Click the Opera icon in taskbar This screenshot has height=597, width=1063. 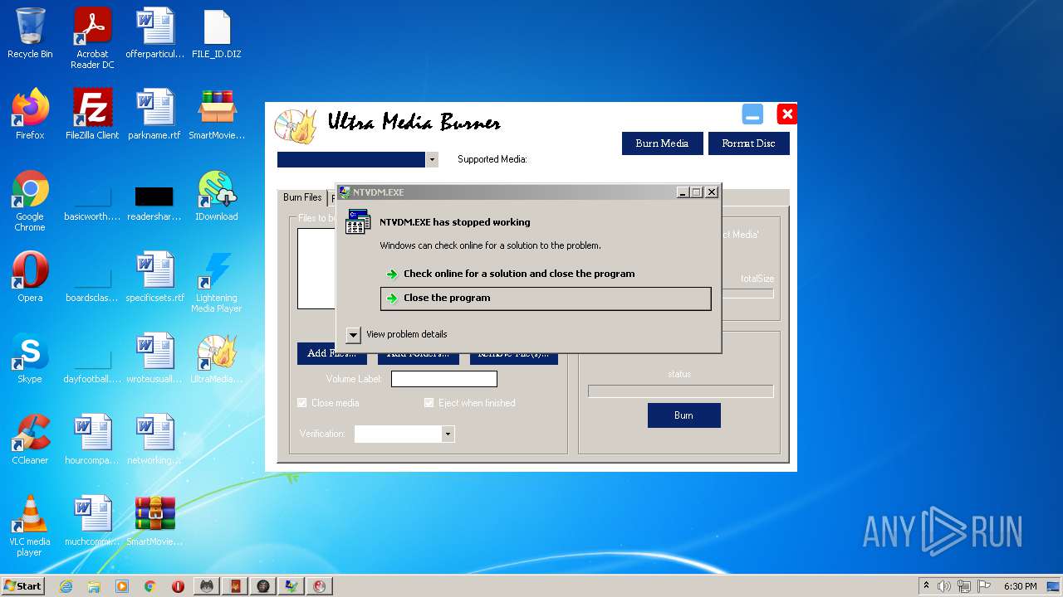pos(179,586)
